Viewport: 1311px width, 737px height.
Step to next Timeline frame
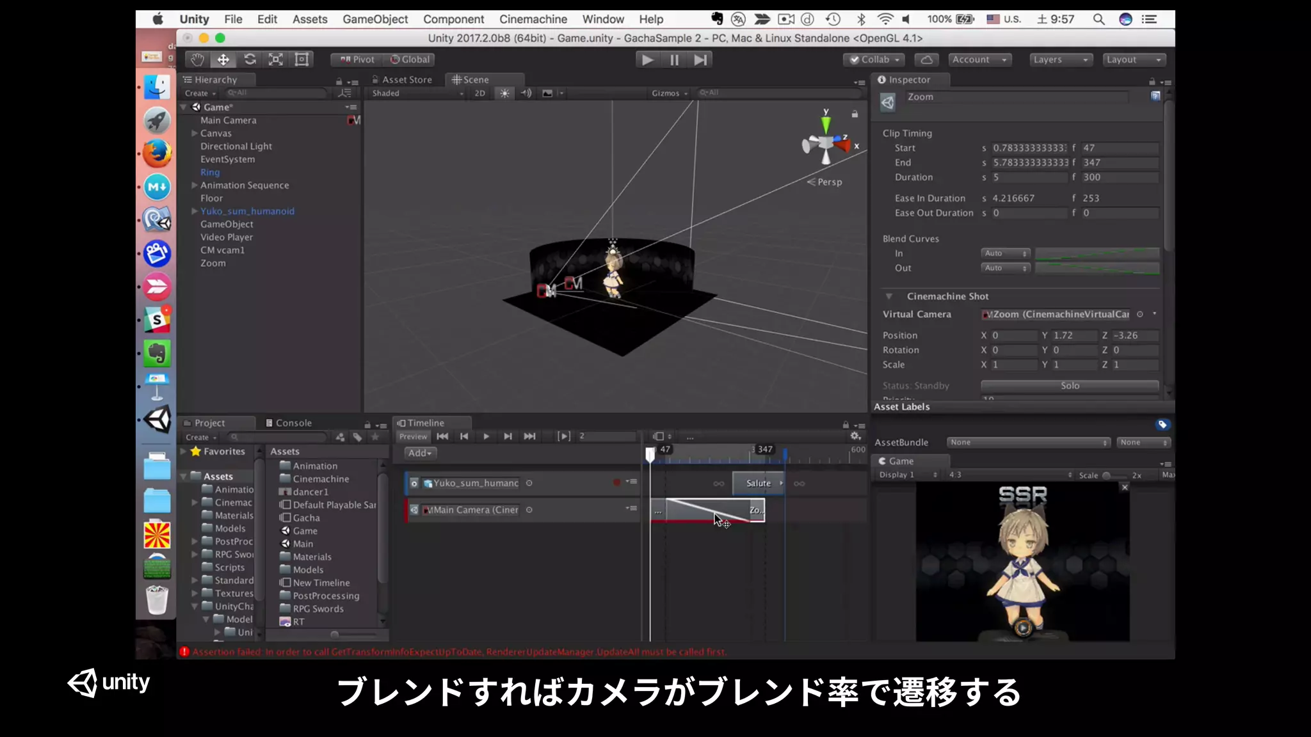tap(508, 436)
